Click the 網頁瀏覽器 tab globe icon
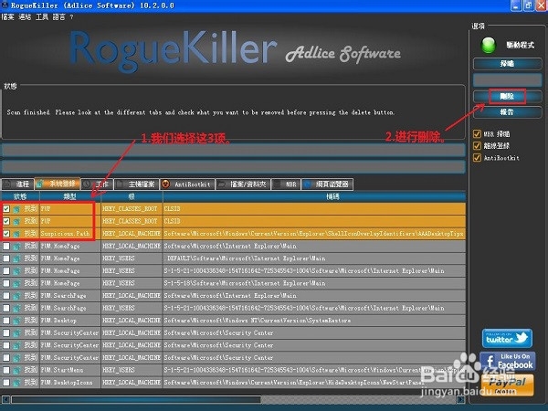The height and width of the screenshot is (411, 548). tap(307, 184)
